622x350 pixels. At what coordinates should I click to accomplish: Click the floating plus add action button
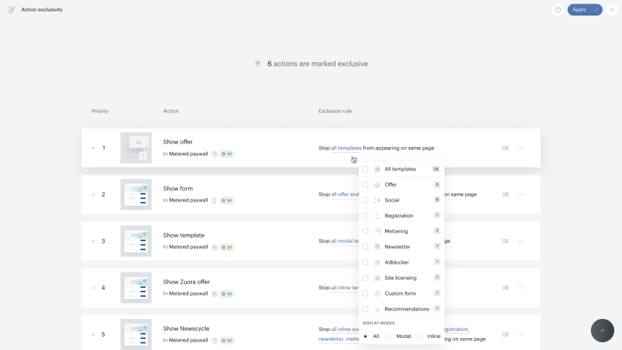[x=602, y=330]
